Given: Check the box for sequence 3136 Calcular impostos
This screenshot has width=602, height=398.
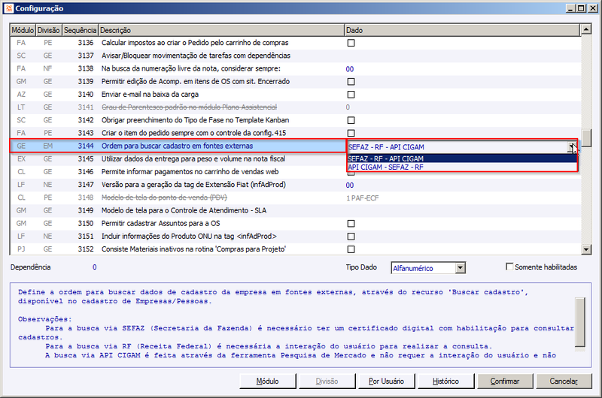Looking at the screenshot, I should point(351,43).
